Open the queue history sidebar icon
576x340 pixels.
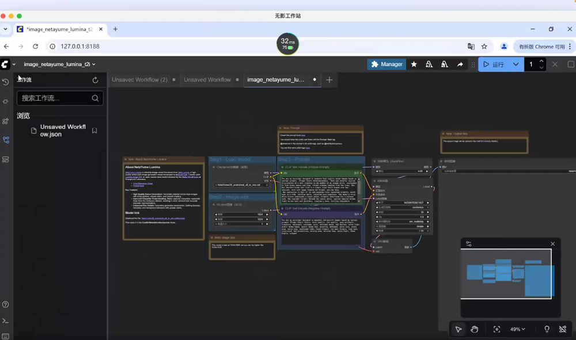6,82
